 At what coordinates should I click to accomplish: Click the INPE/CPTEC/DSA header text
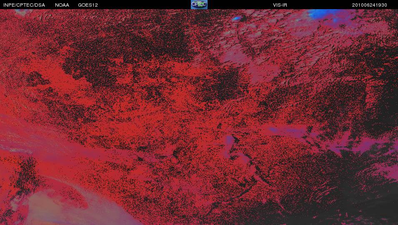[24, 5]
